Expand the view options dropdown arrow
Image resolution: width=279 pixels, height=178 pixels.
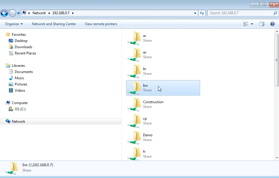tap(252, 24)
